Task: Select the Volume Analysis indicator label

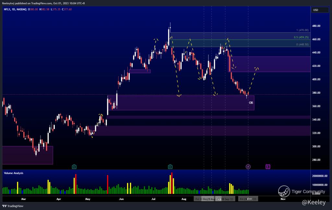Action: click(14, 173)
